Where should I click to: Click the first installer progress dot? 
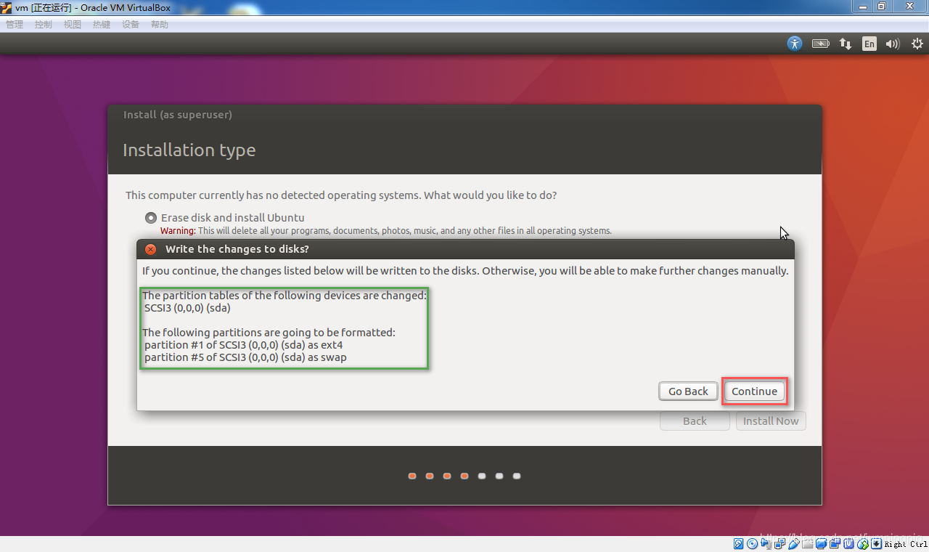(412, 476)
